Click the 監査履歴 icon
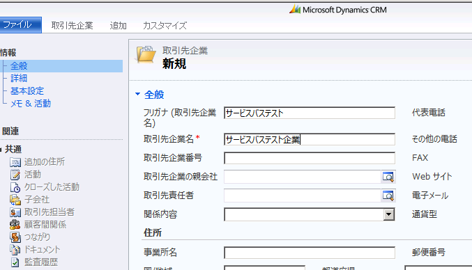This screenshot has height=270, width=472. [15, 262]
